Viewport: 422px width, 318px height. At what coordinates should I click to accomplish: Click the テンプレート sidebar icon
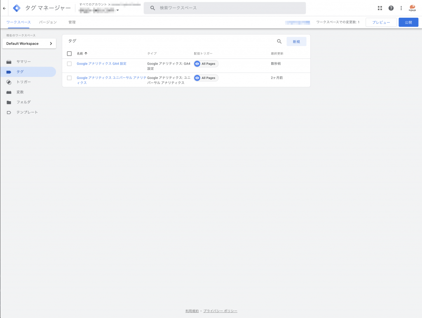[x=9, y=113]
